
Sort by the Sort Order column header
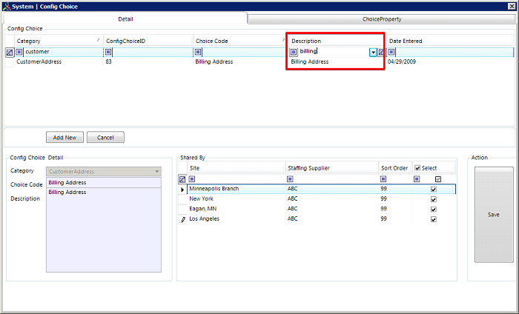click(x=395, y=168)
